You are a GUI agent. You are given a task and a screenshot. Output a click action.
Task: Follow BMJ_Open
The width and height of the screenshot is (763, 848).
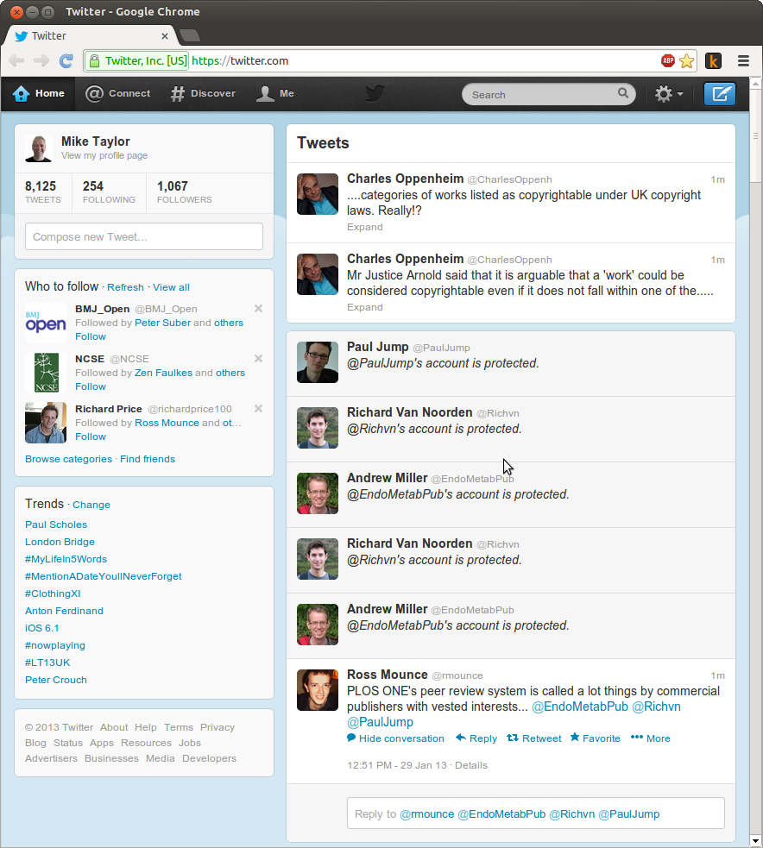pos(91,336)
